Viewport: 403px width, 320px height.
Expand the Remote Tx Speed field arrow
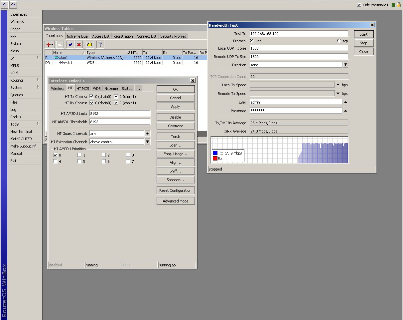coord(338,94)
